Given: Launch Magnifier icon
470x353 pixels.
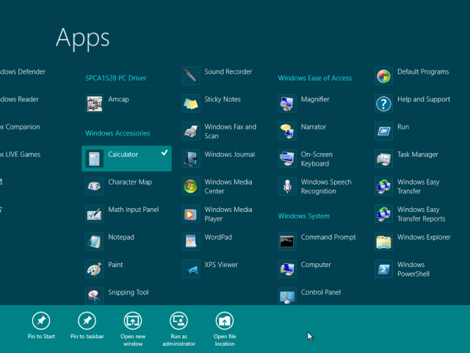Looking at the screenshot, I should click(x=287, y=104).
